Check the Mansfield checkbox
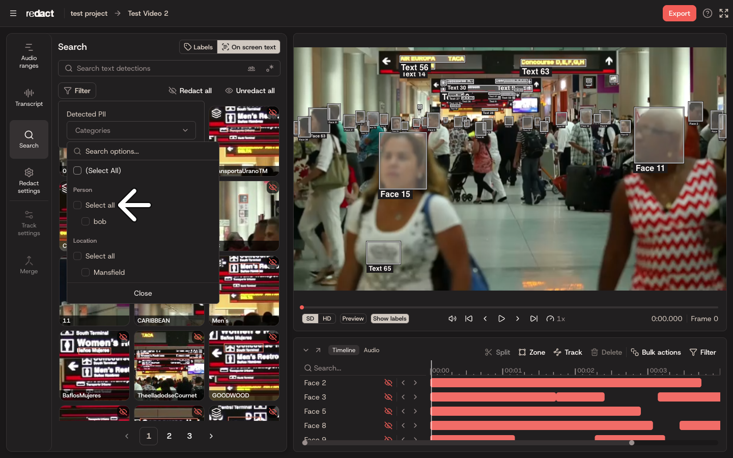The width and height of the screenshot is (733, 458). tap(86, 272)
